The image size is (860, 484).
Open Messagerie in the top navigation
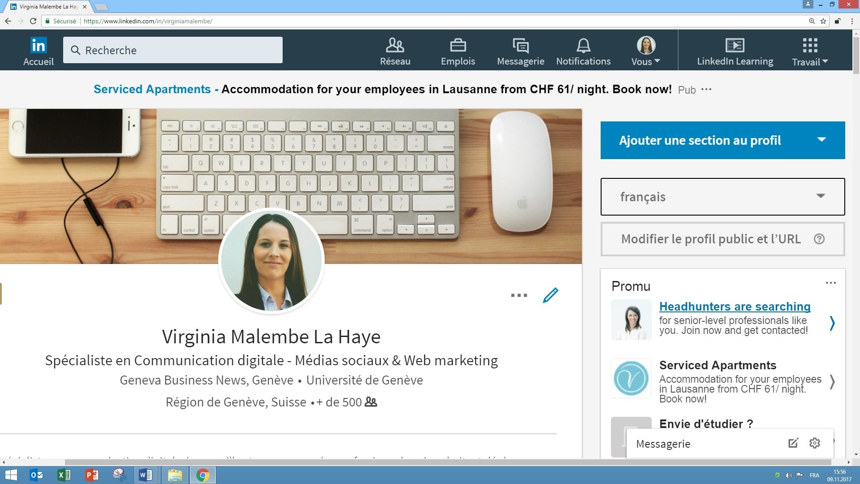click(x=520, y=51)
